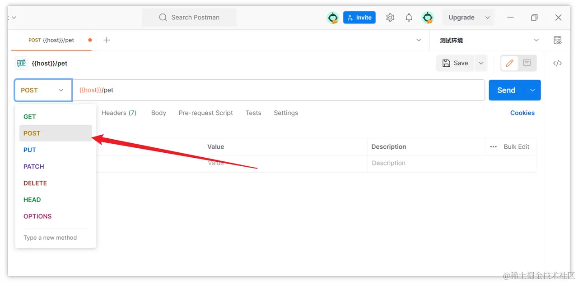This screenshot has height=283, width=578.
Task: Click the Send button
Action: click(x=506, y=90)
